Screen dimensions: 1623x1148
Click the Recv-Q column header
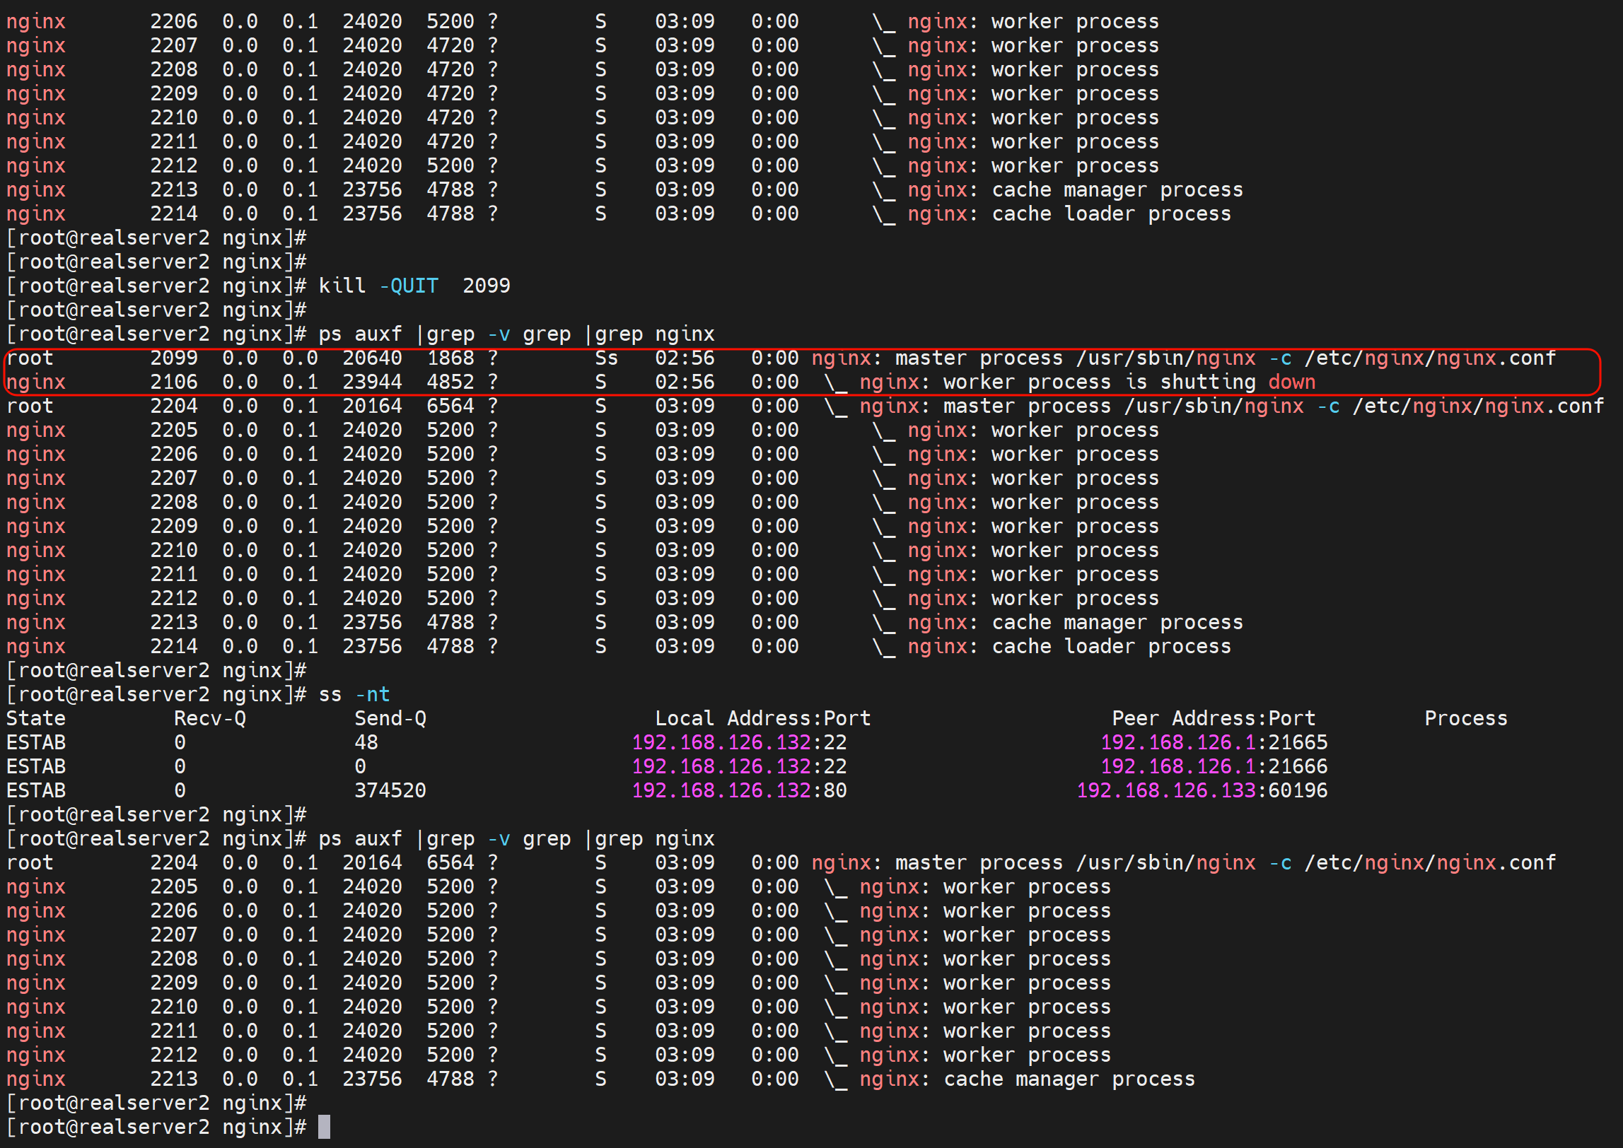[209, 718]
